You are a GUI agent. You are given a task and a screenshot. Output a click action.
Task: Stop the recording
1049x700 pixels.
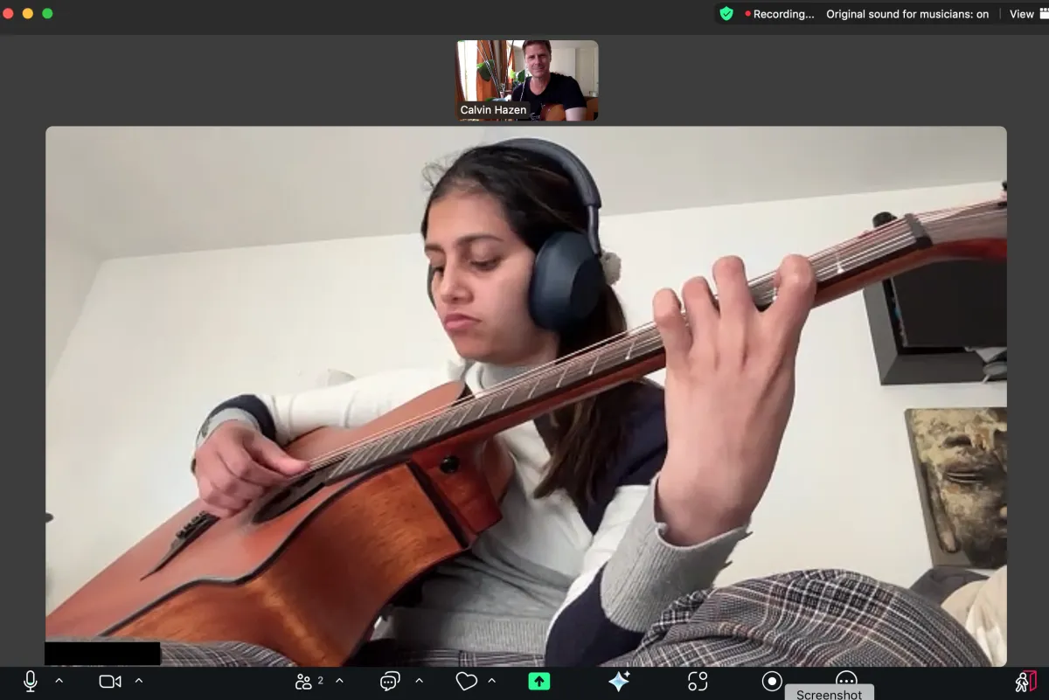(x=773, y=681)
